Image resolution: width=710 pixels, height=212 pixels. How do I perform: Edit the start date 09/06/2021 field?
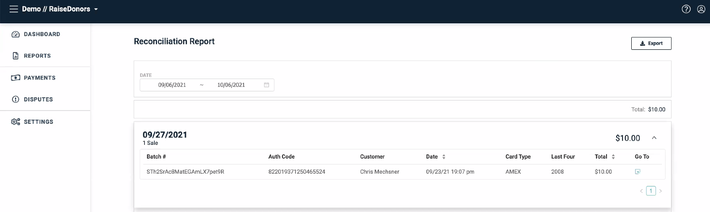[x=172, y=85]
